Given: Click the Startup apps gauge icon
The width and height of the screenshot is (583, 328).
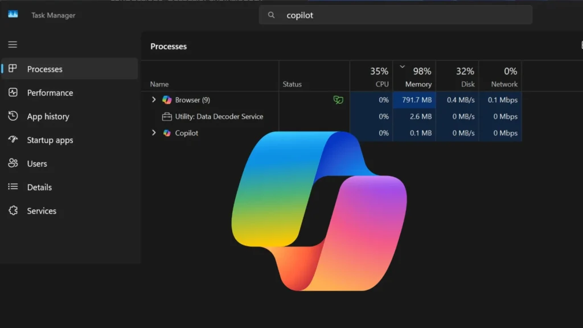Looking at the screenshot, I should (x=13, y=140).
